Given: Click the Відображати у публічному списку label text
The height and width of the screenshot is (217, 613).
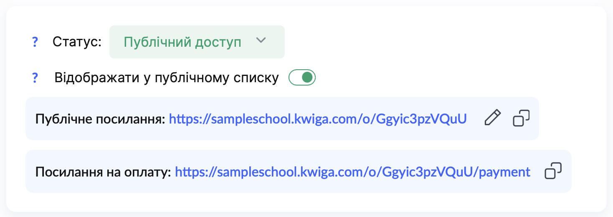Looking at the screenshot, I should point(166,78).
